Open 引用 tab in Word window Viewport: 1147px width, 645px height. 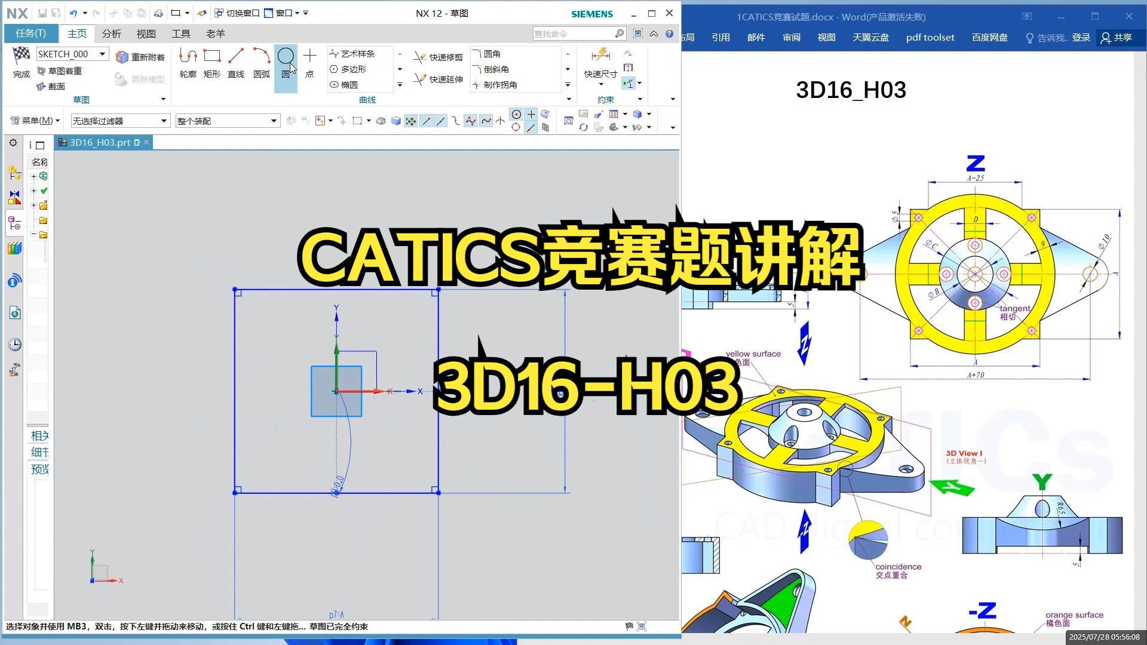721,38
